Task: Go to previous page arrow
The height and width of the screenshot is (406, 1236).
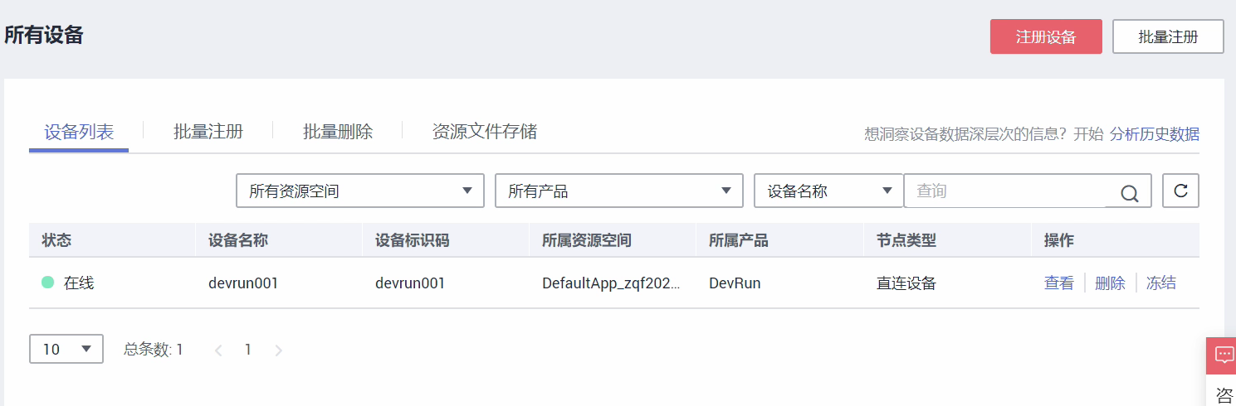Action: 218,350
